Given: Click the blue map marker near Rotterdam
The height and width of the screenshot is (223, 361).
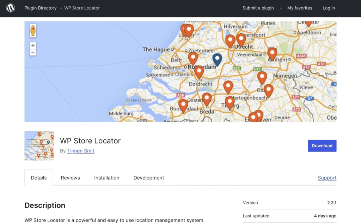Looking at the screenshot, I should pyautogui.click(x=217, y=60).
